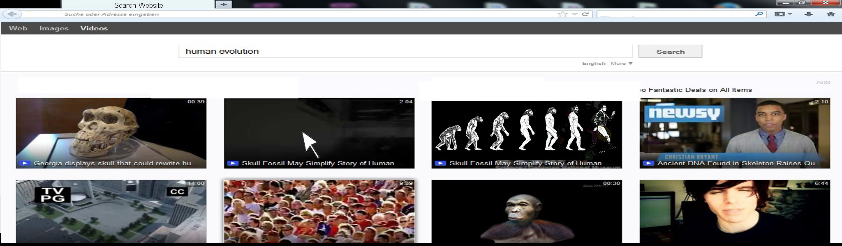
Task: Click Fantastic Deals on All Items ad
Action: (696, 90)
